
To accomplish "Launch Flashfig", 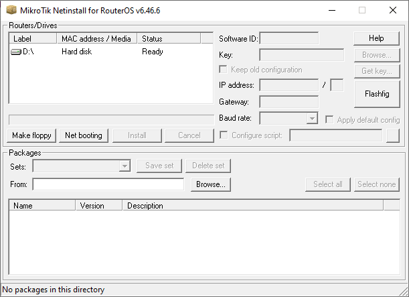I will tap(377, 94).
